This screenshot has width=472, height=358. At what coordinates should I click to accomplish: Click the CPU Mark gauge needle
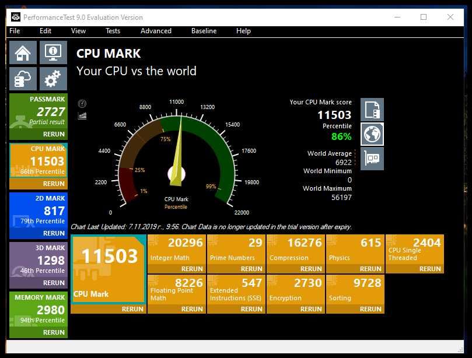177,150
